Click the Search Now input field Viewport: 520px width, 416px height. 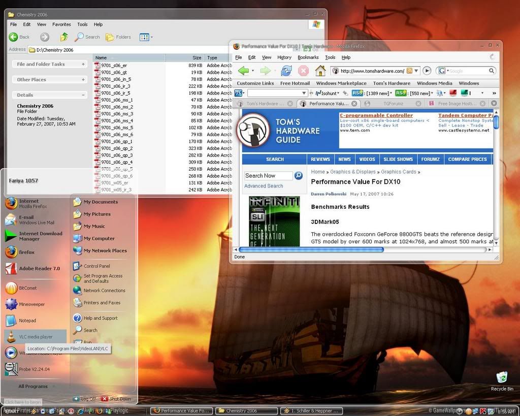tap(268, 175)
